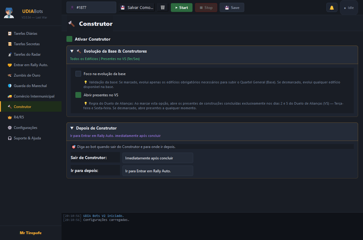363x240 pixels.
Task: Click the Configurações gear icon
Action: (10, 128)
